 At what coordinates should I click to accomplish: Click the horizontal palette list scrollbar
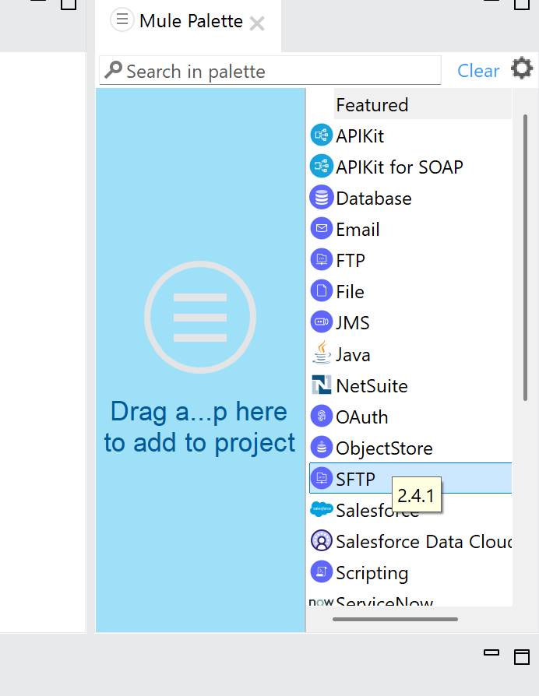click(395, 619)
